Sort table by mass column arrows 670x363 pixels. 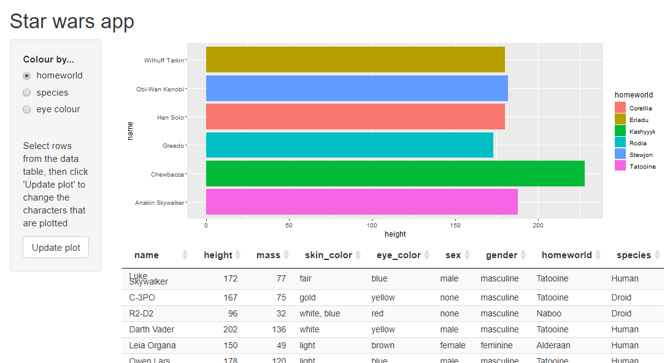[287, 255]
